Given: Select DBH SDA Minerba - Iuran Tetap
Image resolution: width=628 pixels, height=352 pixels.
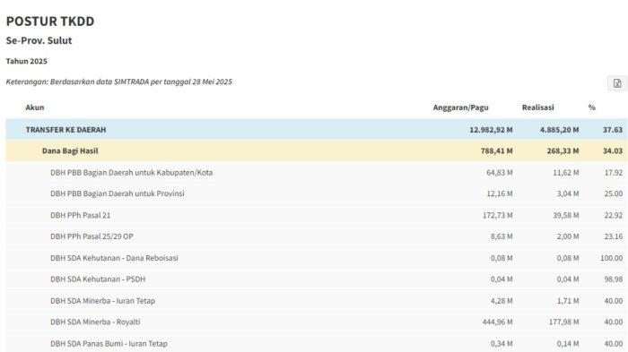Looking at the screenshot, I should (x=102, y=301).
